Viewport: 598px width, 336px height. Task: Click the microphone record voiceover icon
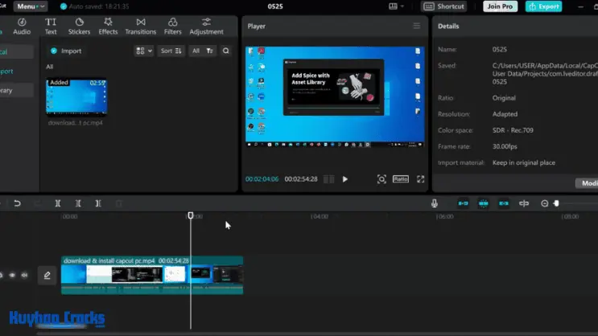pyautogui.click(x=435, y=203)
